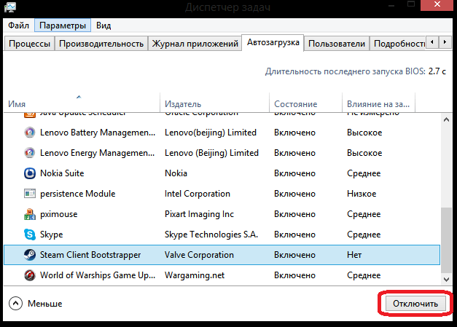Viewport: 457px width, 327px height.
Task: Select Steam Client Bootstrapper name
Action: 90,255
